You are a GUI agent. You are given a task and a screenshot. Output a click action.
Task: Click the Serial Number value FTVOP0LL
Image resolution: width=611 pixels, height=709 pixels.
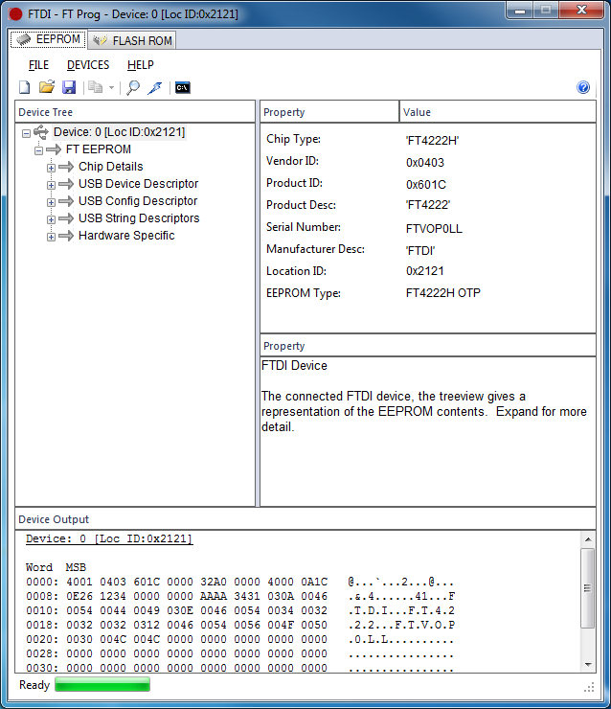coord(434,229)
